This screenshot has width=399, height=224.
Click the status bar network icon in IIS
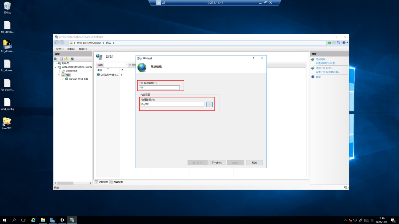[x=346, y=188]
